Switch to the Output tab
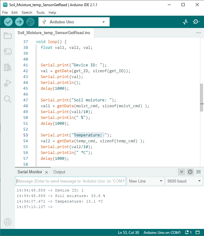This screenshot has height=236, width=204. pyautogui.click(x=59, y=172)
